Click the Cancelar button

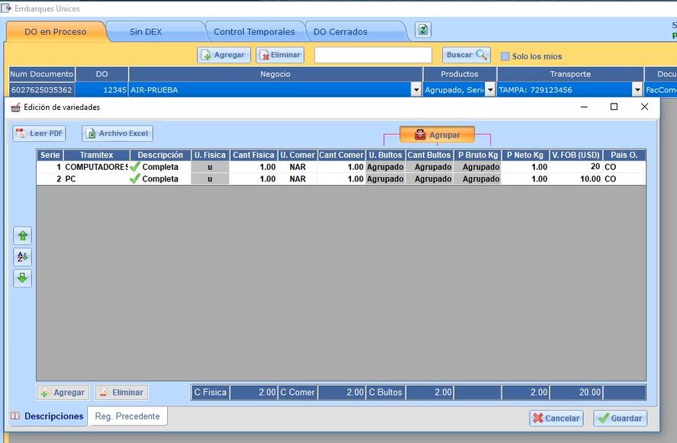(556, 419)
